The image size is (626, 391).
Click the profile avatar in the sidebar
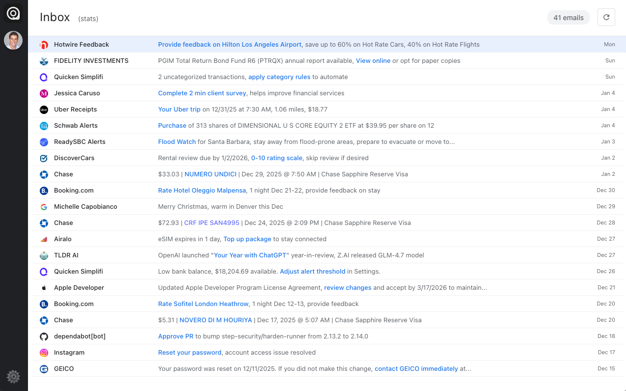point(13,40)
